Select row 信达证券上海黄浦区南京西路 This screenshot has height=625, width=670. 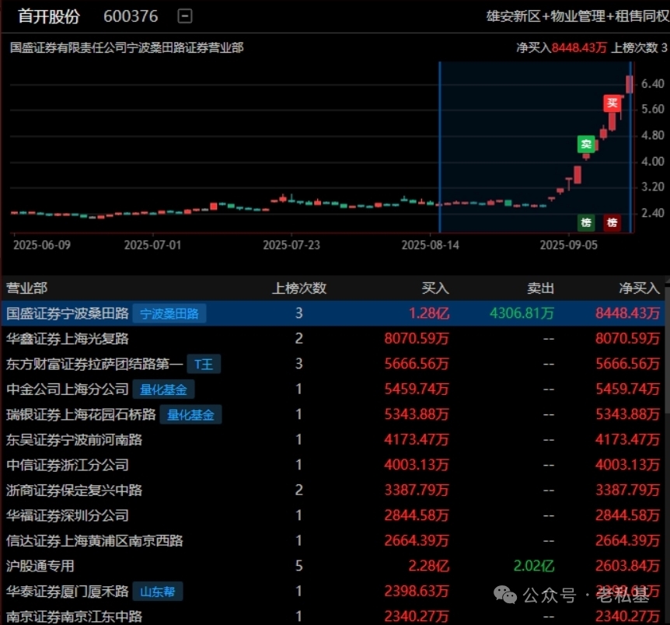click(333, 540)
